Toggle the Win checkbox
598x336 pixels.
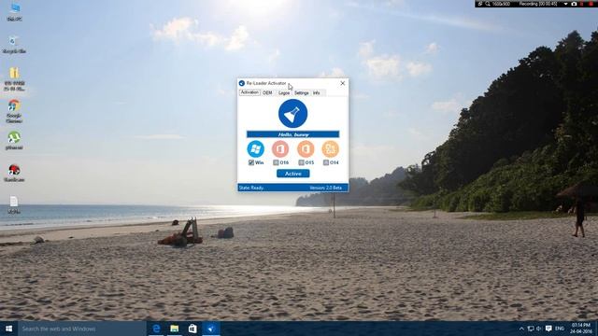pos(251,162)
